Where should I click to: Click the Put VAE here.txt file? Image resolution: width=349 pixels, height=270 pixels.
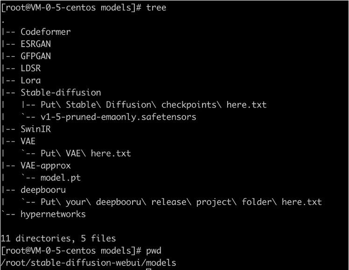point(86,153)
